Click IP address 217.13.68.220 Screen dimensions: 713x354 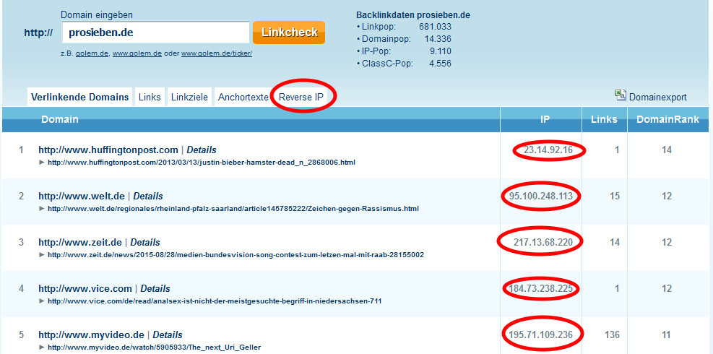[x=543, y=243]
